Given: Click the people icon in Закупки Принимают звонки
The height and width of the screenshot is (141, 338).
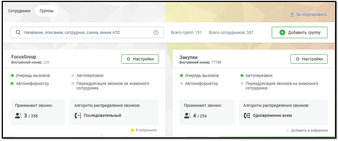Looking at the screenshot, I should [187, 116].
